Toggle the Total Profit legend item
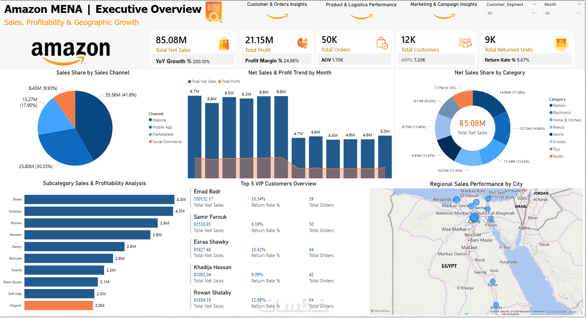 pyautogui.click(x=229, y=82)
